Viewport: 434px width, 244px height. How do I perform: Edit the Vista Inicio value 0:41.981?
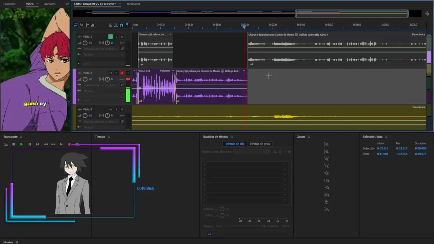point(382,154)
